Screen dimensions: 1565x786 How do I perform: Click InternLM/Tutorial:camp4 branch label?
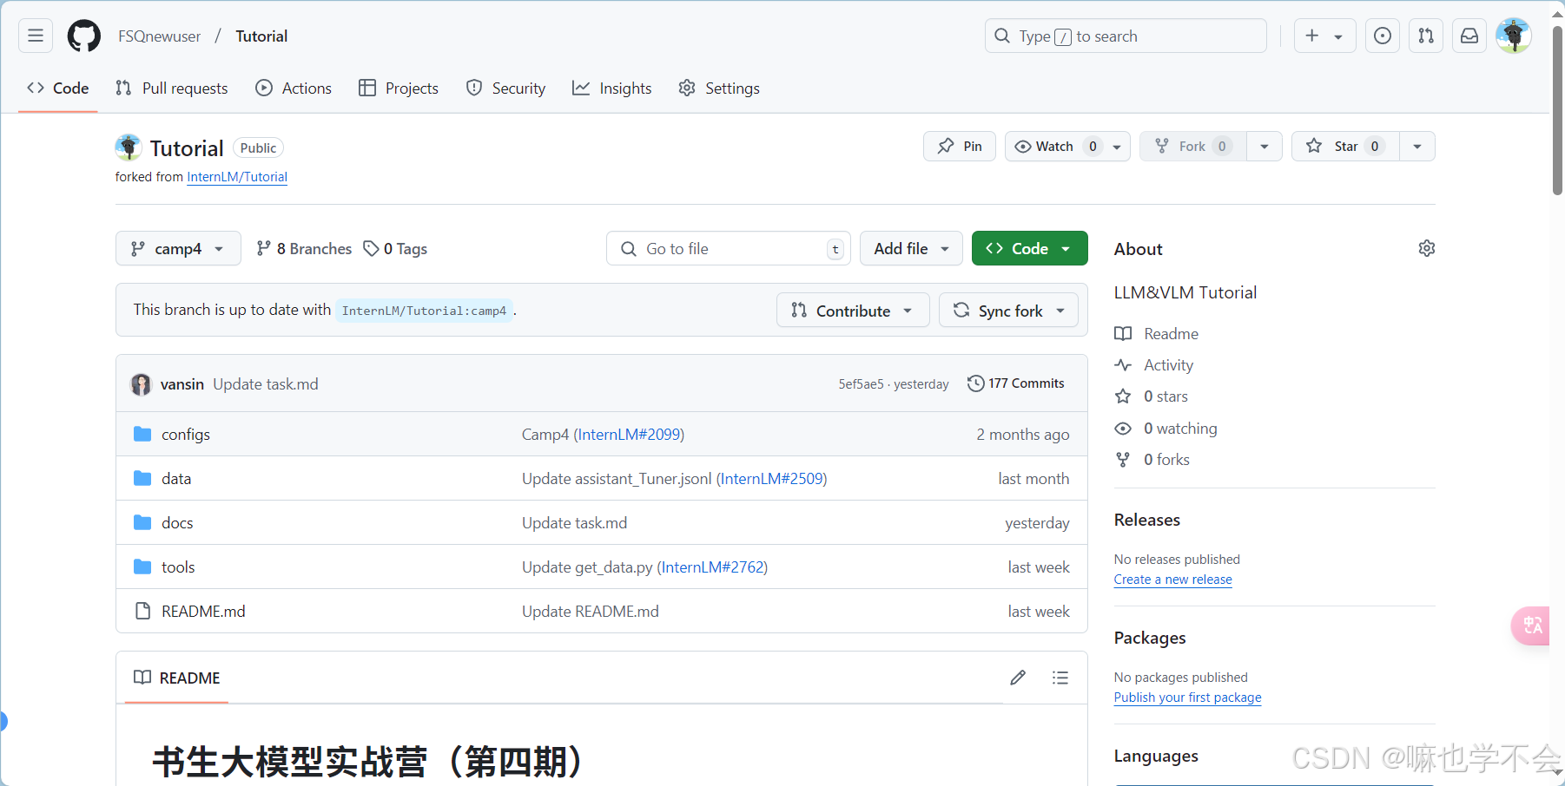point(424,311)
